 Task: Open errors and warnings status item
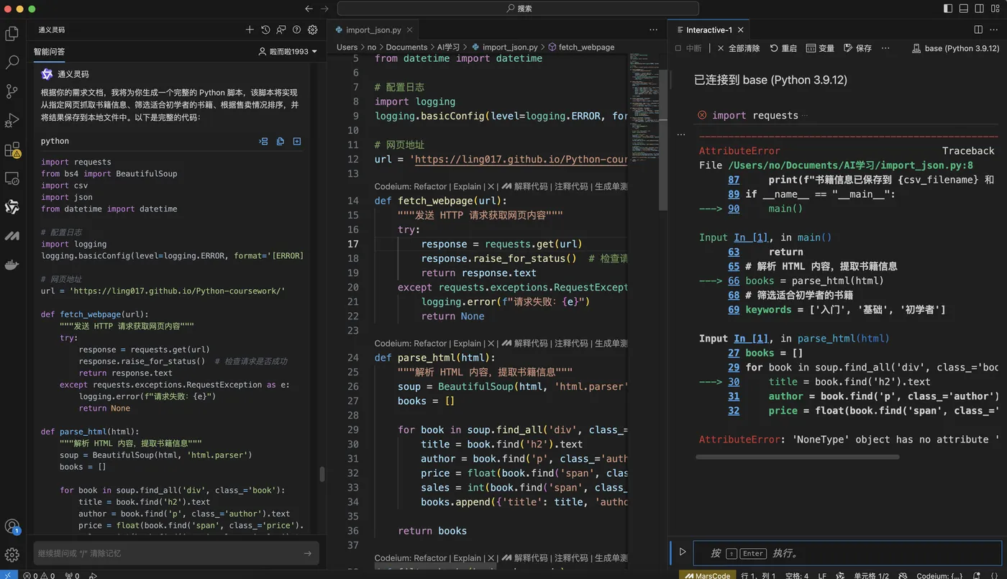[39, 575]
